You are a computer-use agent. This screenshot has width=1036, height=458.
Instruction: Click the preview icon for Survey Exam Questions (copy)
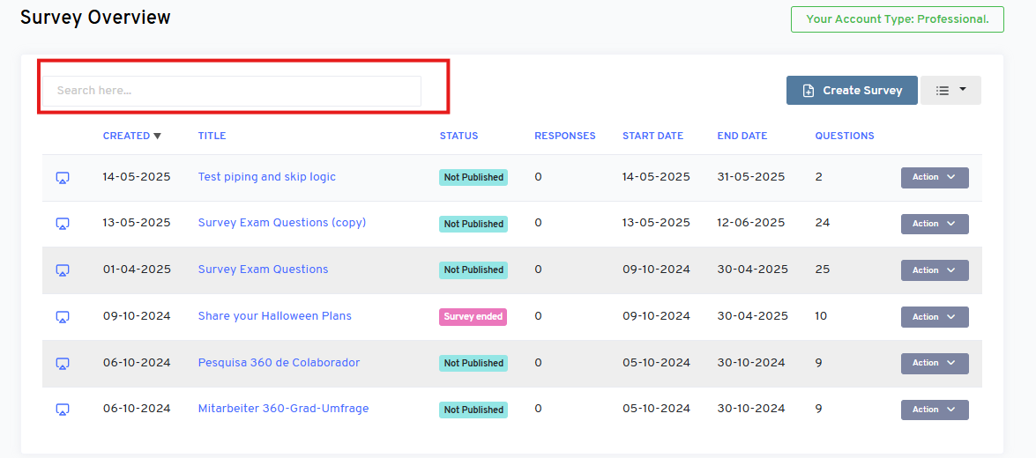[63, 224]
